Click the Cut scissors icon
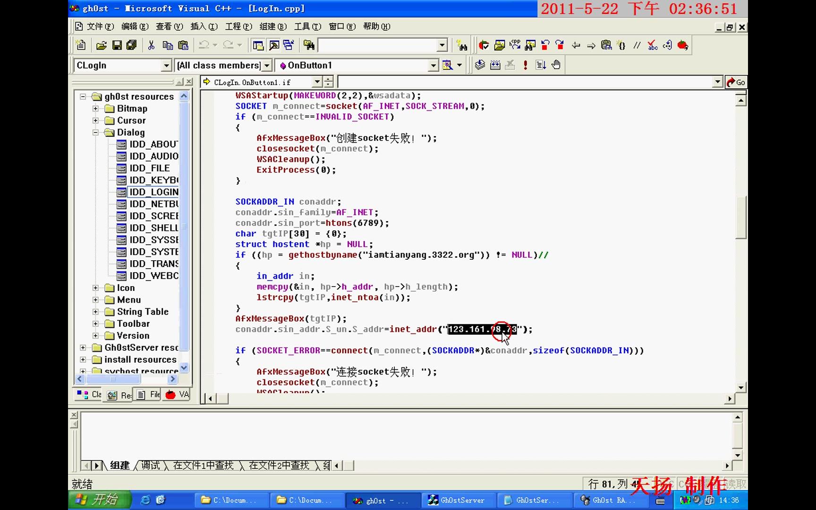 coord(151,45)
